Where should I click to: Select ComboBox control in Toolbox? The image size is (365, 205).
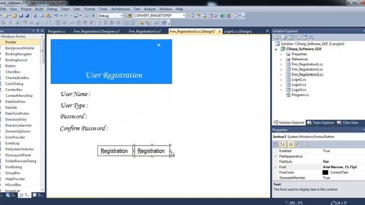coord(14,90)
